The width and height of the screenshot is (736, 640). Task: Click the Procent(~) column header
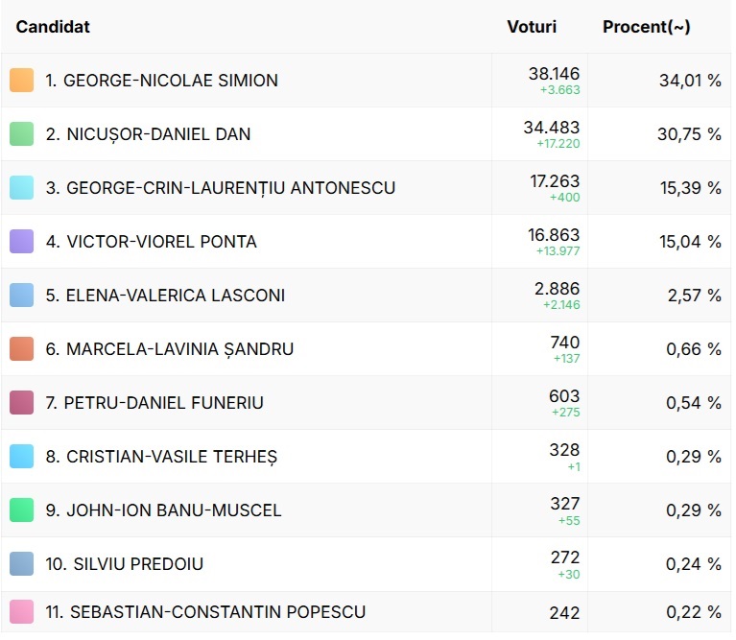tap(646, 27)
